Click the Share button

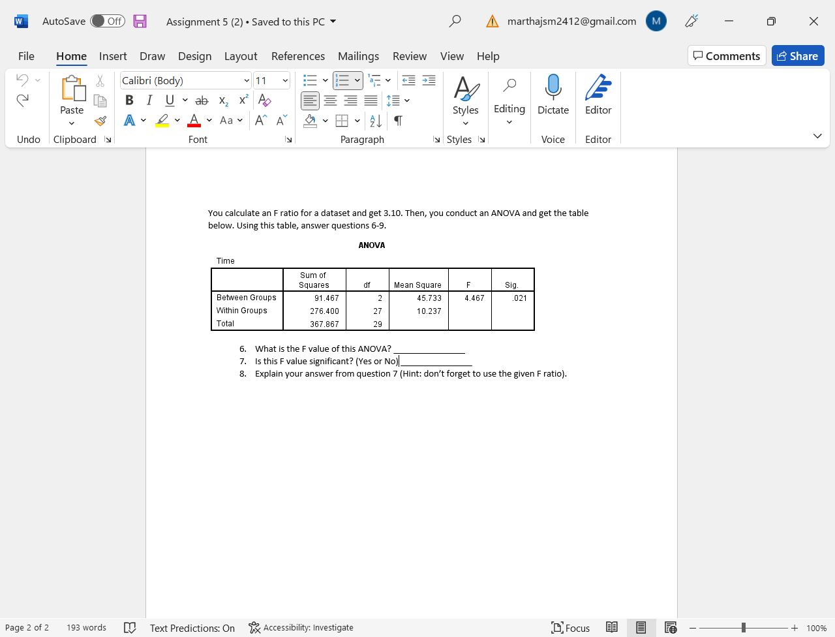(x=798, y=55)
